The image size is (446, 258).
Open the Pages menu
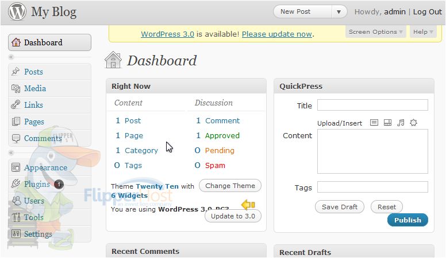(x=50, y=122)
